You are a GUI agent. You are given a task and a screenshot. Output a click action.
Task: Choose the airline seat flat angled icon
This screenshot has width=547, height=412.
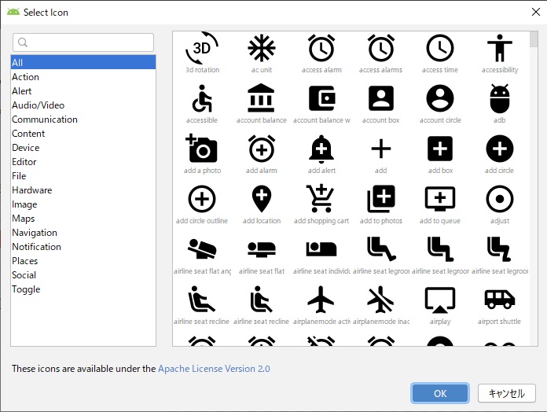202,249
